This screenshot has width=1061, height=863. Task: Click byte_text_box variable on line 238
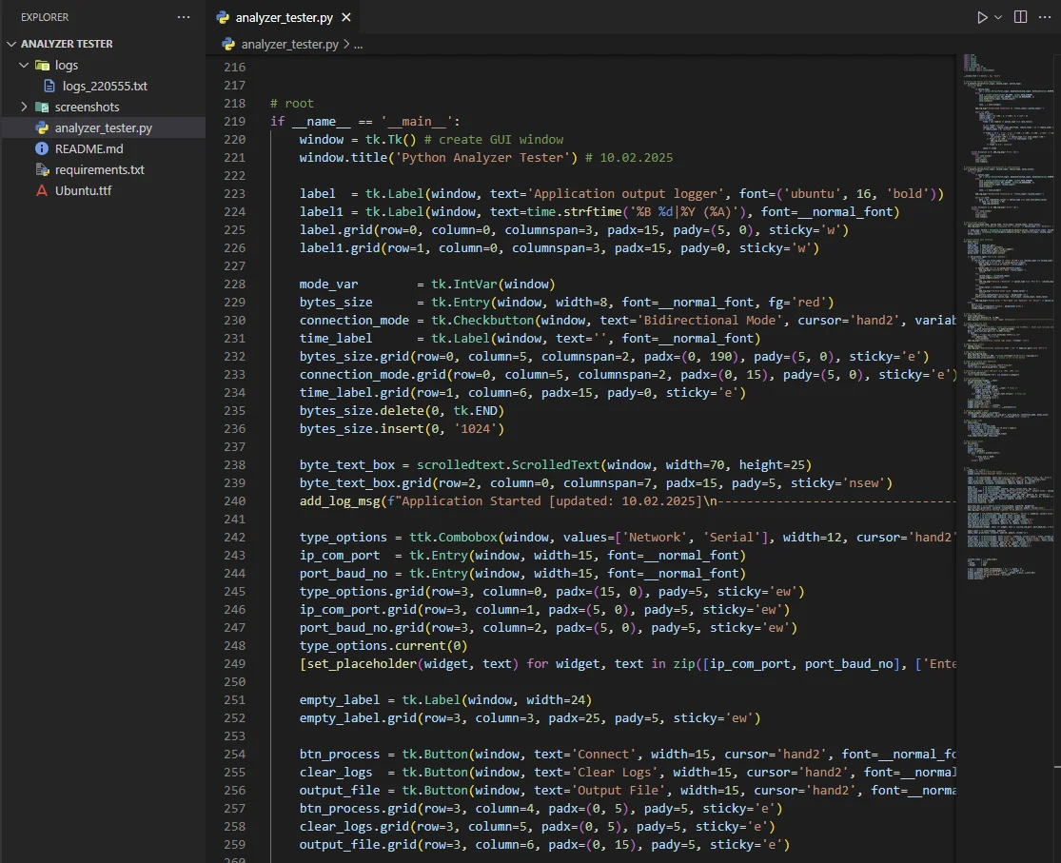347,465
